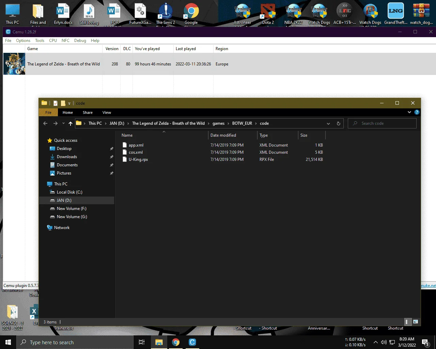Open Downloads in navigation pane
Screen dimensions: 436x349
pos(67,157)
